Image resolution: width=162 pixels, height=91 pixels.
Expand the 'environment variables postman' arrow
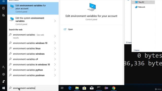point(55,75)
